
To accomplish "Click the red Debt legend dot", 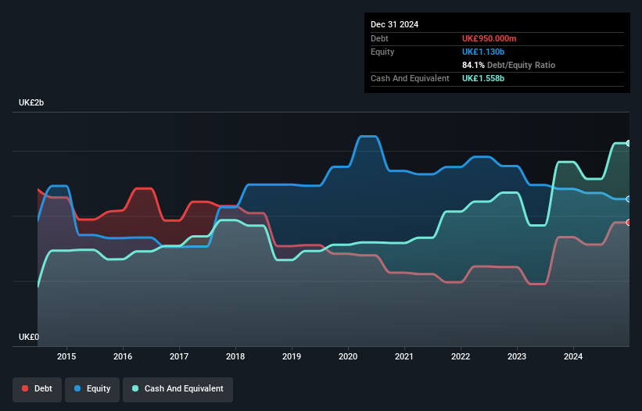I will pos(25,388).
